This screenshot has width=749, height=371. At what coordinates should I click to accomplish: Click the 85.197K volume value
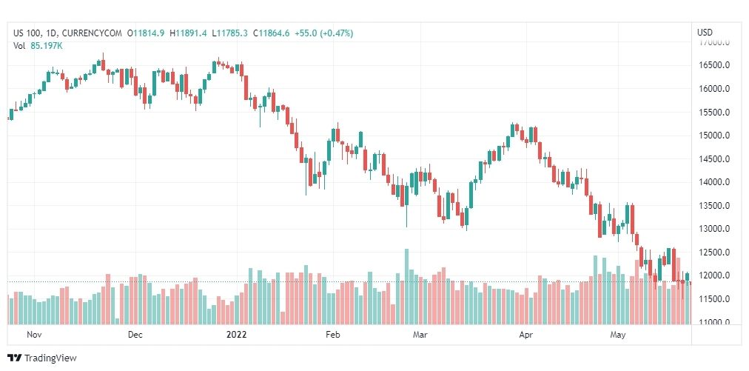[47, 46]
